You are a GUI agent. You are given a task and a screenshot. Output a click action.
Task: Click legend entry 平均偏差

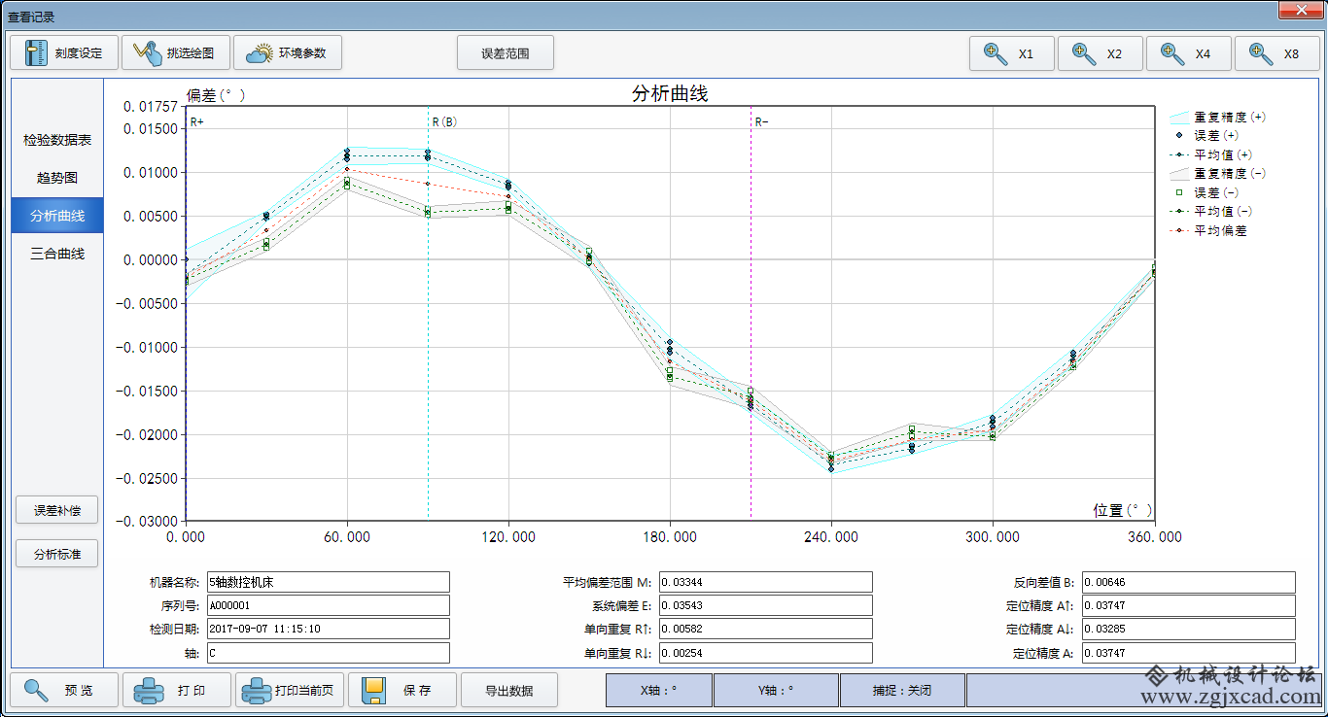(1207, 230)
